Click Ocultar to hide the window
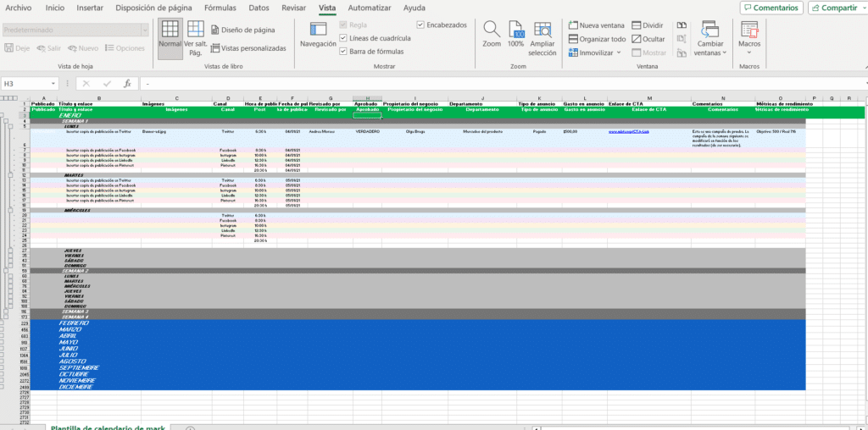The image size is (868, 430). click(x=648, y=39)
